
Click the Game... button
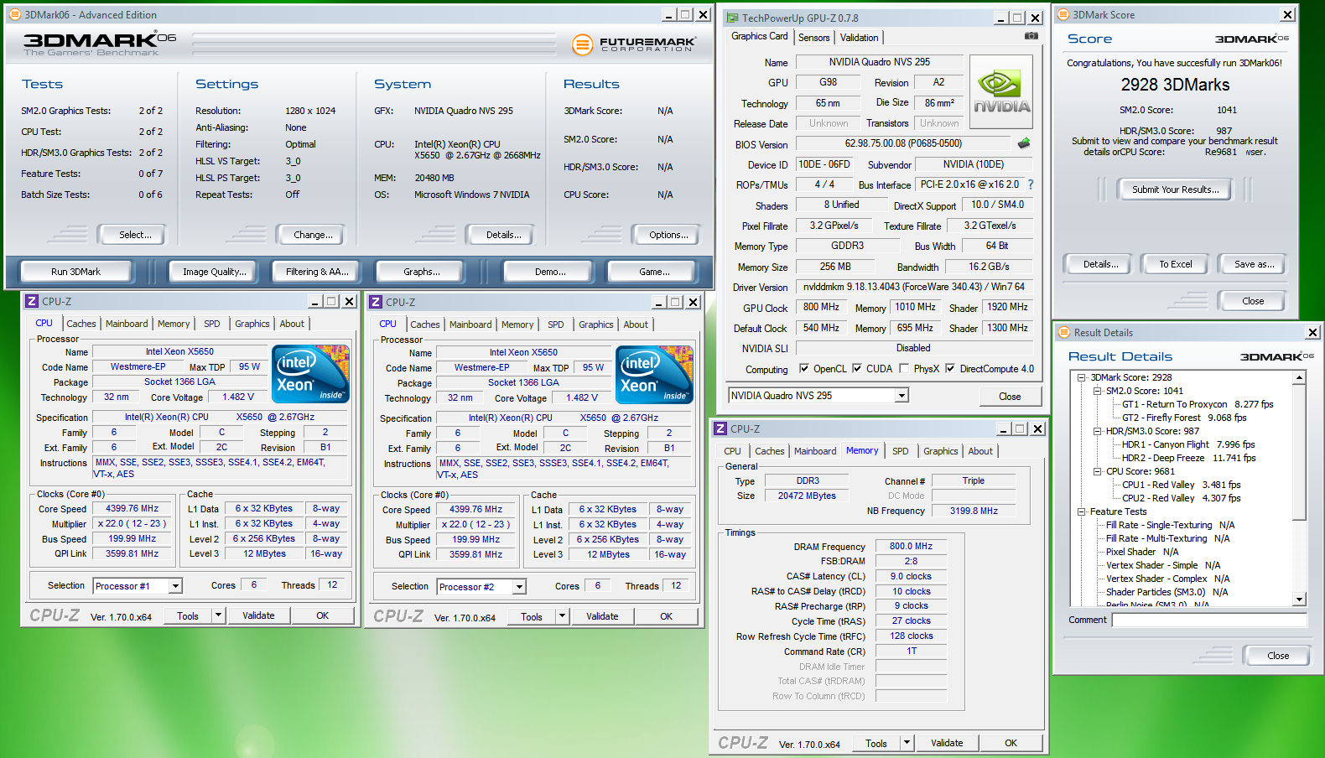[654, 272]
